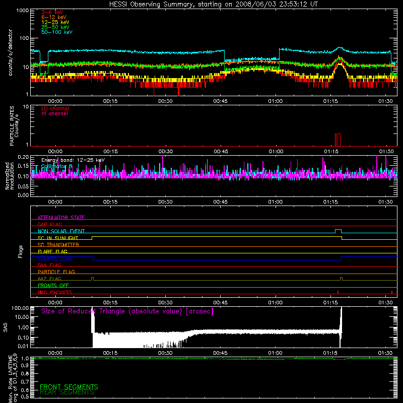Click the ATTENUATOR STATE flag label

coord(61,218)
